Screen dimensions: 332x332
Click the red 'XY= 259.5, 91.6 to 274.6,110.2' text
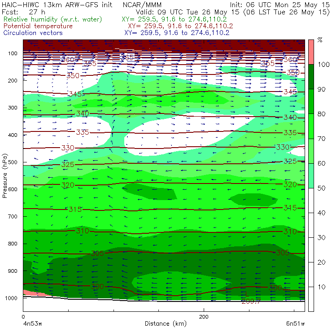(x=180, y=26)
